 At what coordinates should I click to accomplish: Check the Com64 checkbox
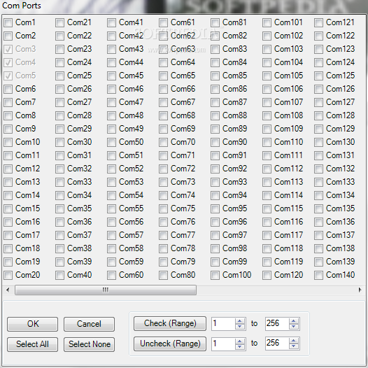click(x=163, y=63)
